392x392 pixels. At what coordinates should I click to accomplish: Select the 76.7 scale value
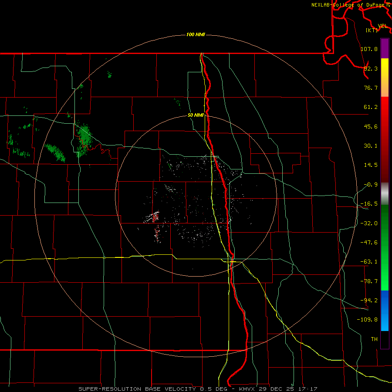(371, 88)
